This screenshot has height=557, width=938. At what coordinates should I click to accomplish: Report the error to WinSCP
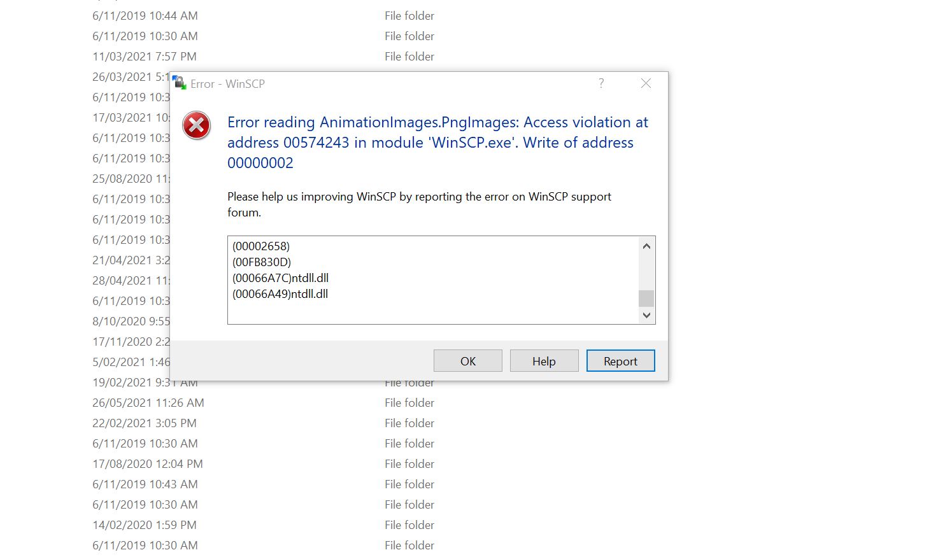click(x=620, y=361)
